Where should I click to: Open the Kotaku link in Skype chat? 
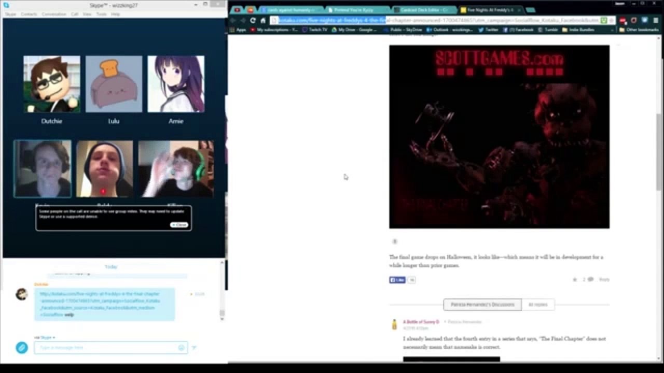[100, 304]
